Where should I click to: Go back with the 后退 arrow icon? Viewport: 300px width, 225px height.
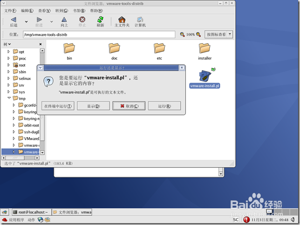[14, 20]
